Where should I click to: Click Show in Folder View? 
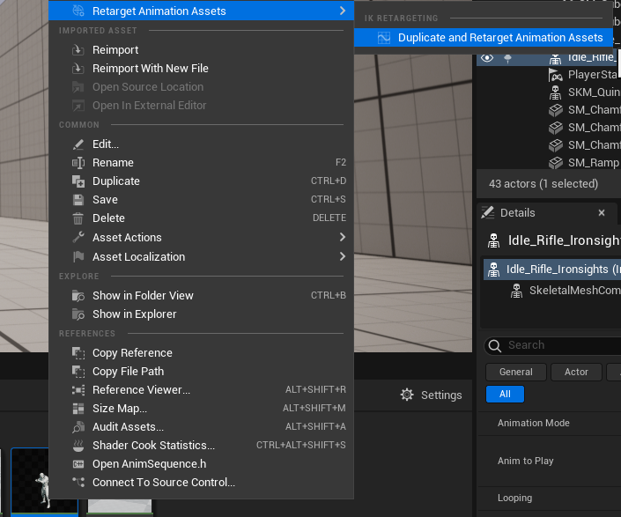(201, 296)
